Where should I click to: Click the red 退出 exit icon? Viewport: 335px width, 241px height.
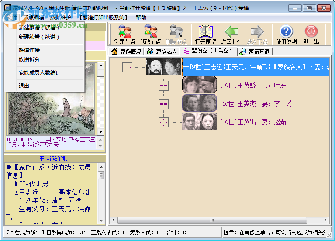[x=311, y=34]
